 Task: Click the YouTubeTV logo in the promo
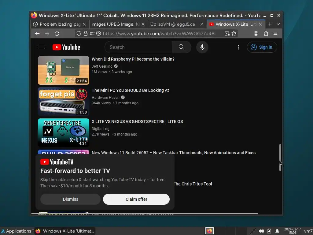57,162
